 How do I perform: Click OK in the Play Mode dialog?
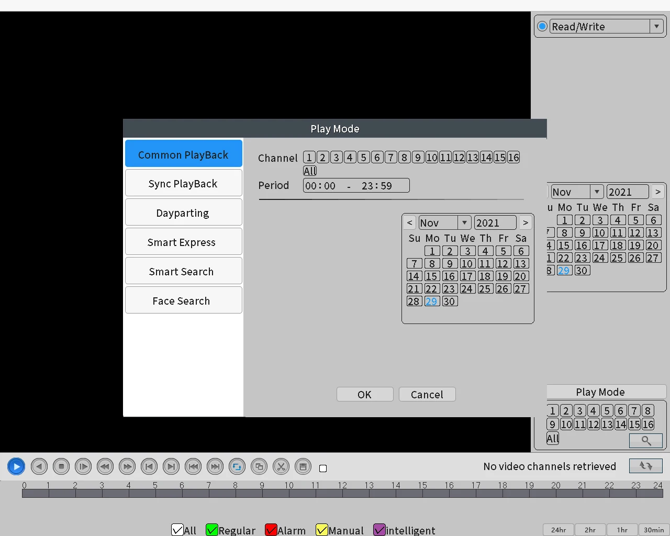[364, 395]
